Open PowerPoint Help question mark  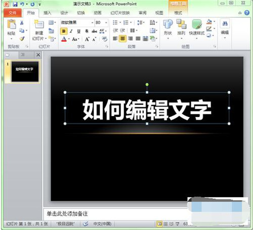pyautogui.click(x=247, y=13)
